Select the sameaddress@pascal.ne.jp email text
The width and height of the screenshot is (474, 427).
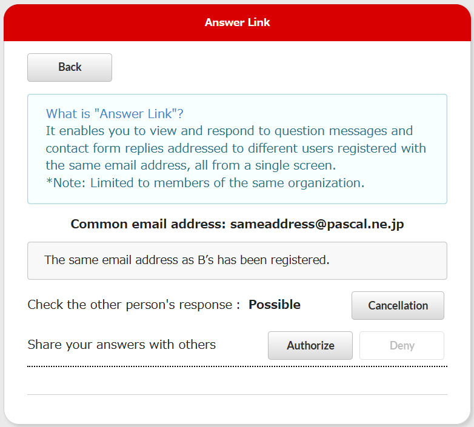coord(317,224)
